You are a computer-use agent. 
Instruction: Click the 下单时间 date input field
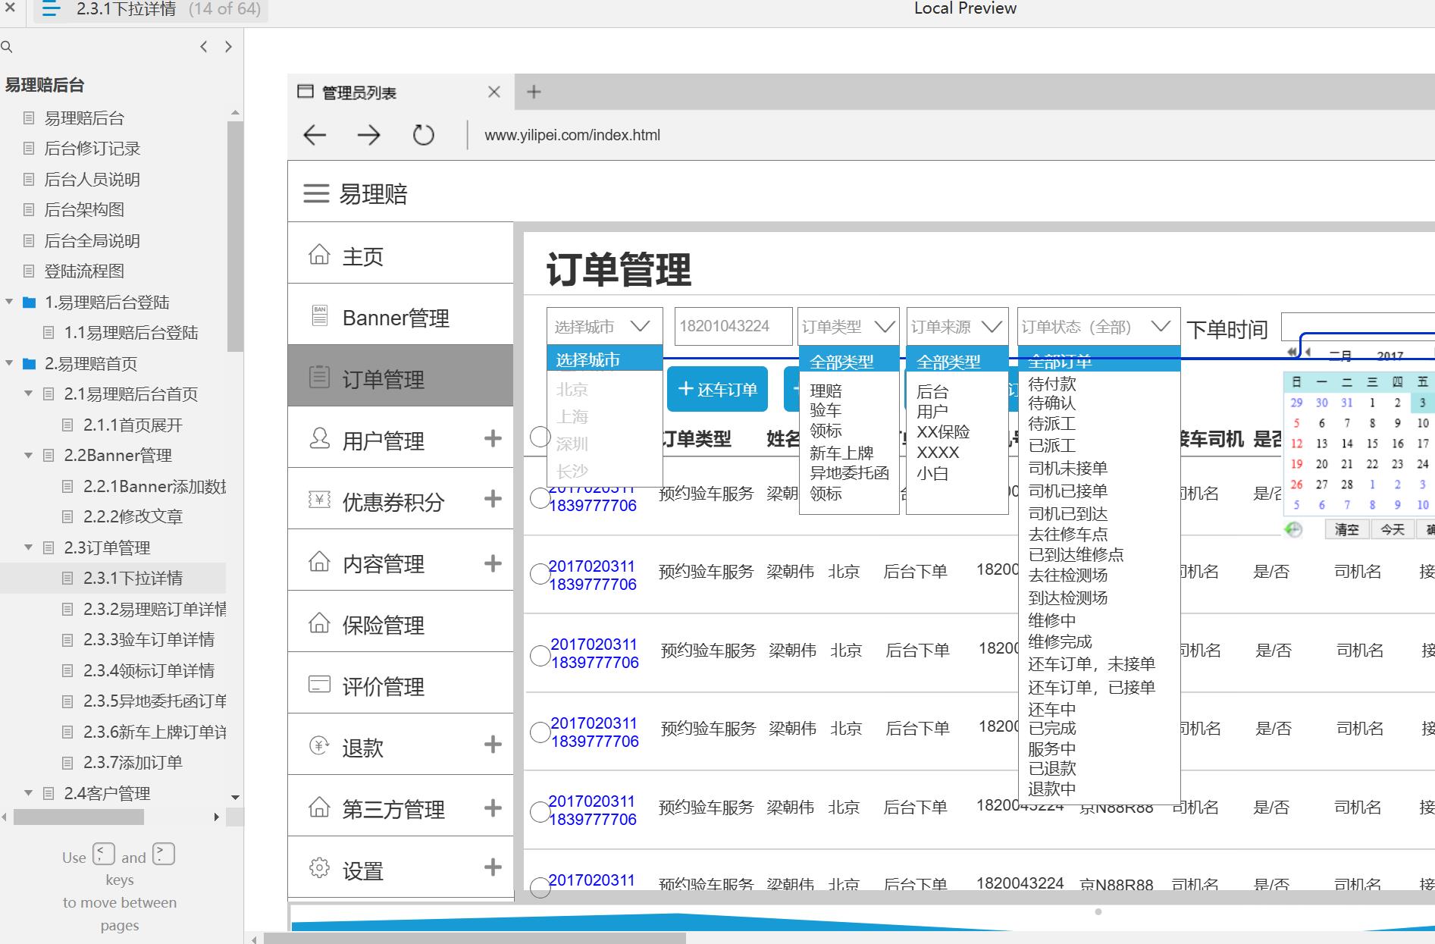(1357, 327)
